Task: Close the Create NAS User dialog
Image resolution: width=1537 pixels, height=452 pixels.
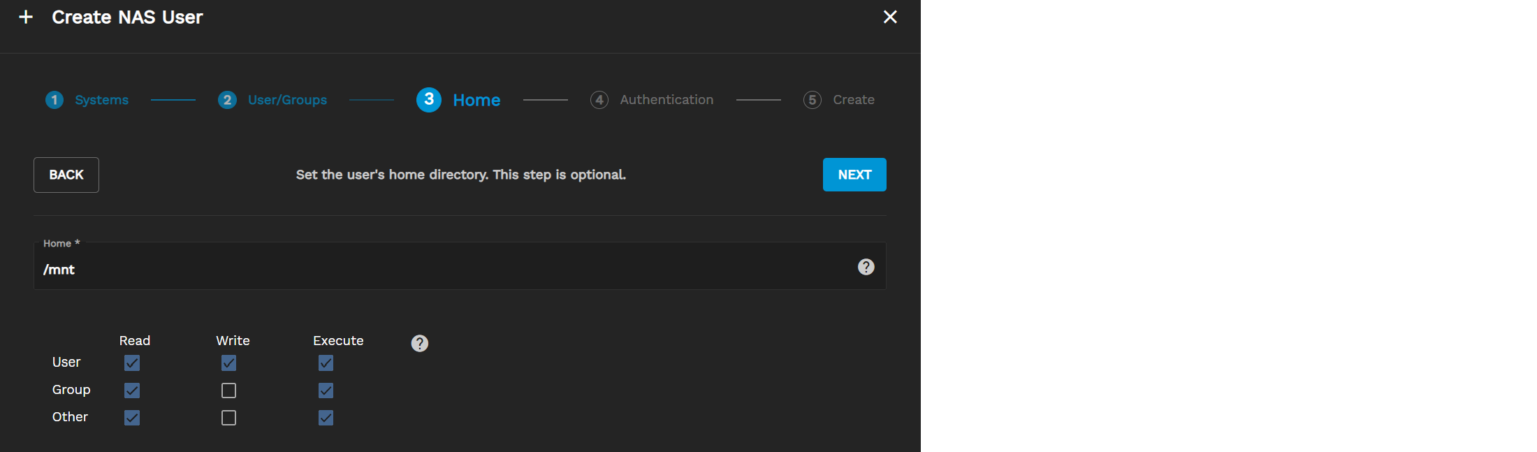Action: point(889,17)
